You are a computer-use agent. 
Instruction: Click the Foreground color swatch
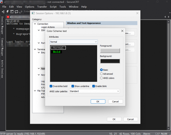(110, 51)
